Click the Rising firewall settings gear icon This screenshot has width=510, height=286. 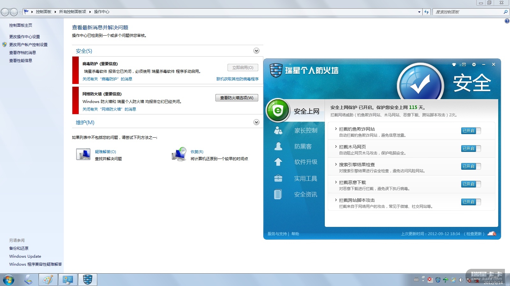tap(474, 65)
